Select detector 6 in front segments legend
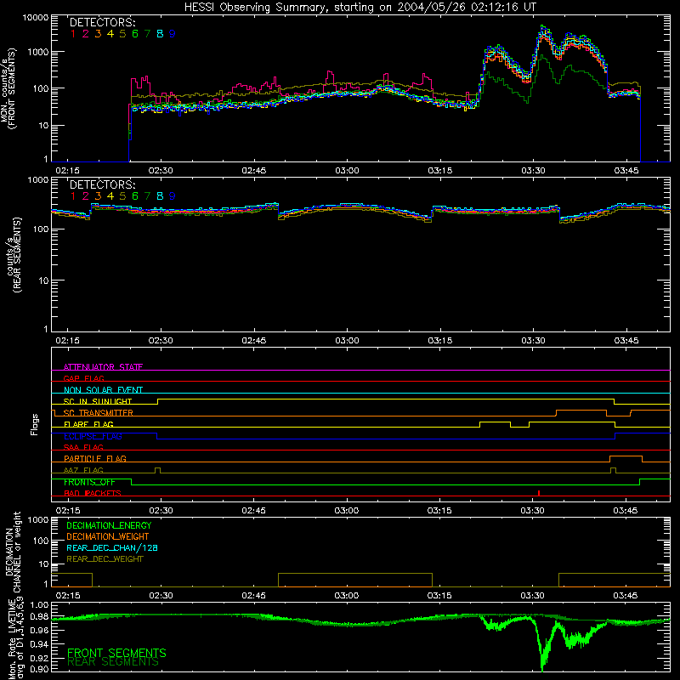This screenshot has width=680, height=680. (x=135, y=34)
